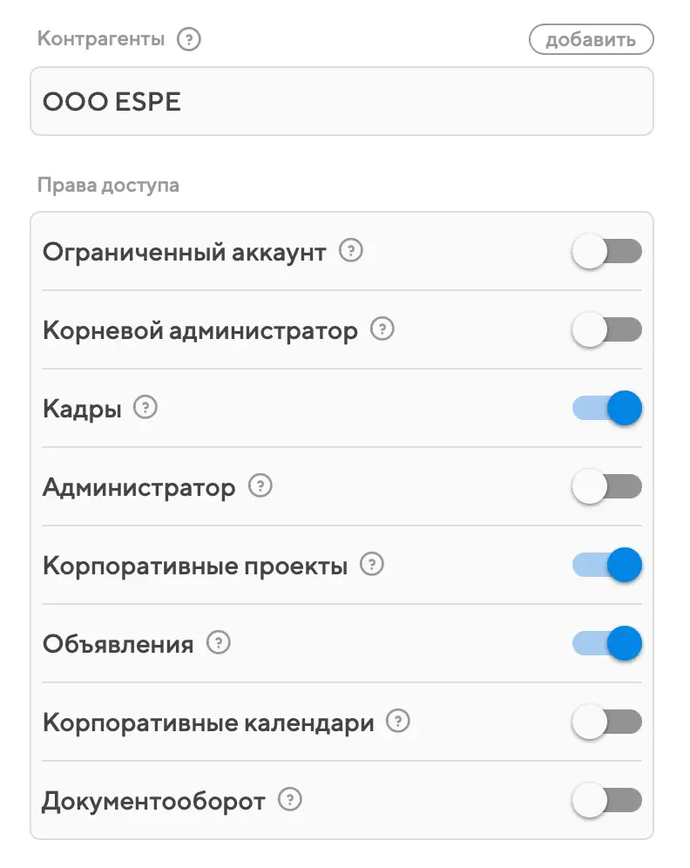Viewport: 690px width, 868px height.
Task: Enable the Документооборот toggle
Action: [606, 800]
